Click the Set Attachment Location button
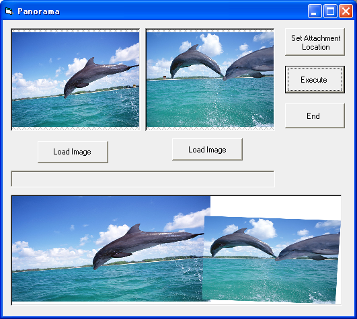The height and width of the screenshot is (319, 357). tap(315, 42)
